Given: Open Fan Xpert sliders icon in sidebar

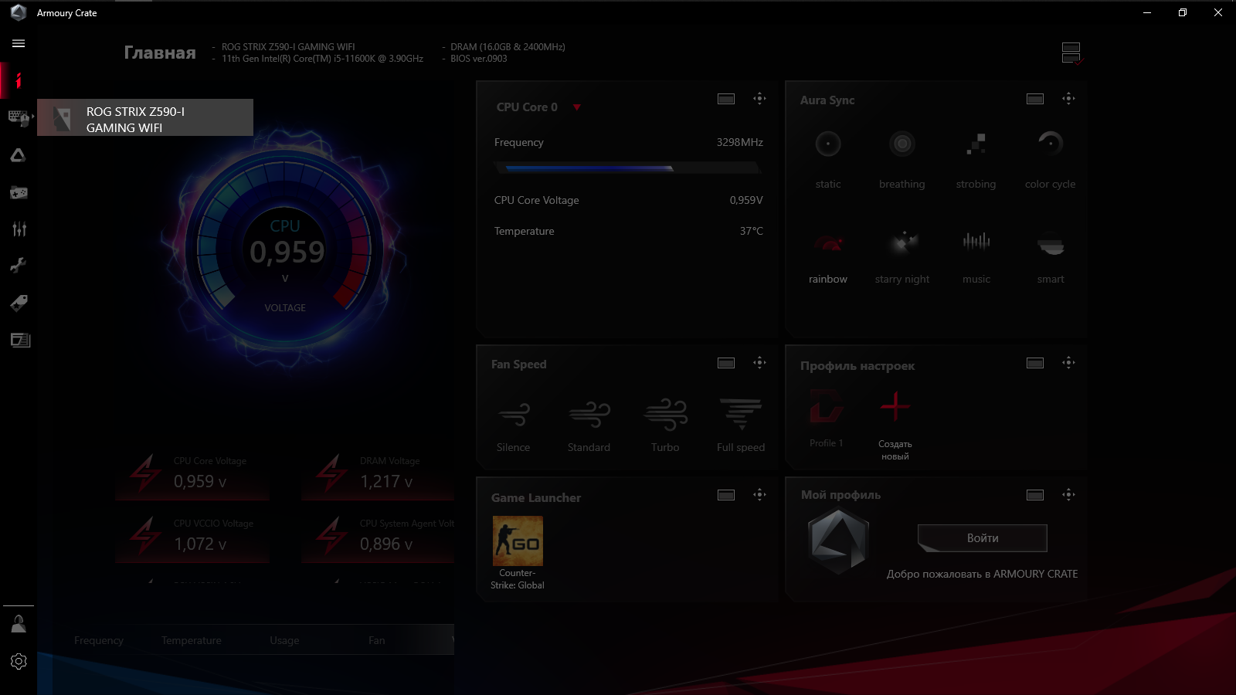Looking at the screenshot, I should pyautogui.click(x=19, y=229).
